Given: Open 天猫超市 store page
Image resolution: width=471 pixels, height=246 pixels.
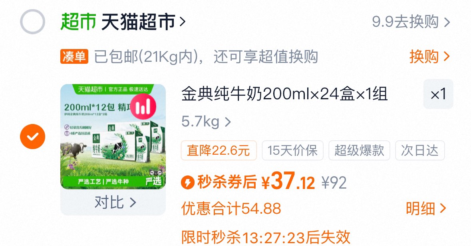Looking at the screenshot, I should tap(138, 22).
